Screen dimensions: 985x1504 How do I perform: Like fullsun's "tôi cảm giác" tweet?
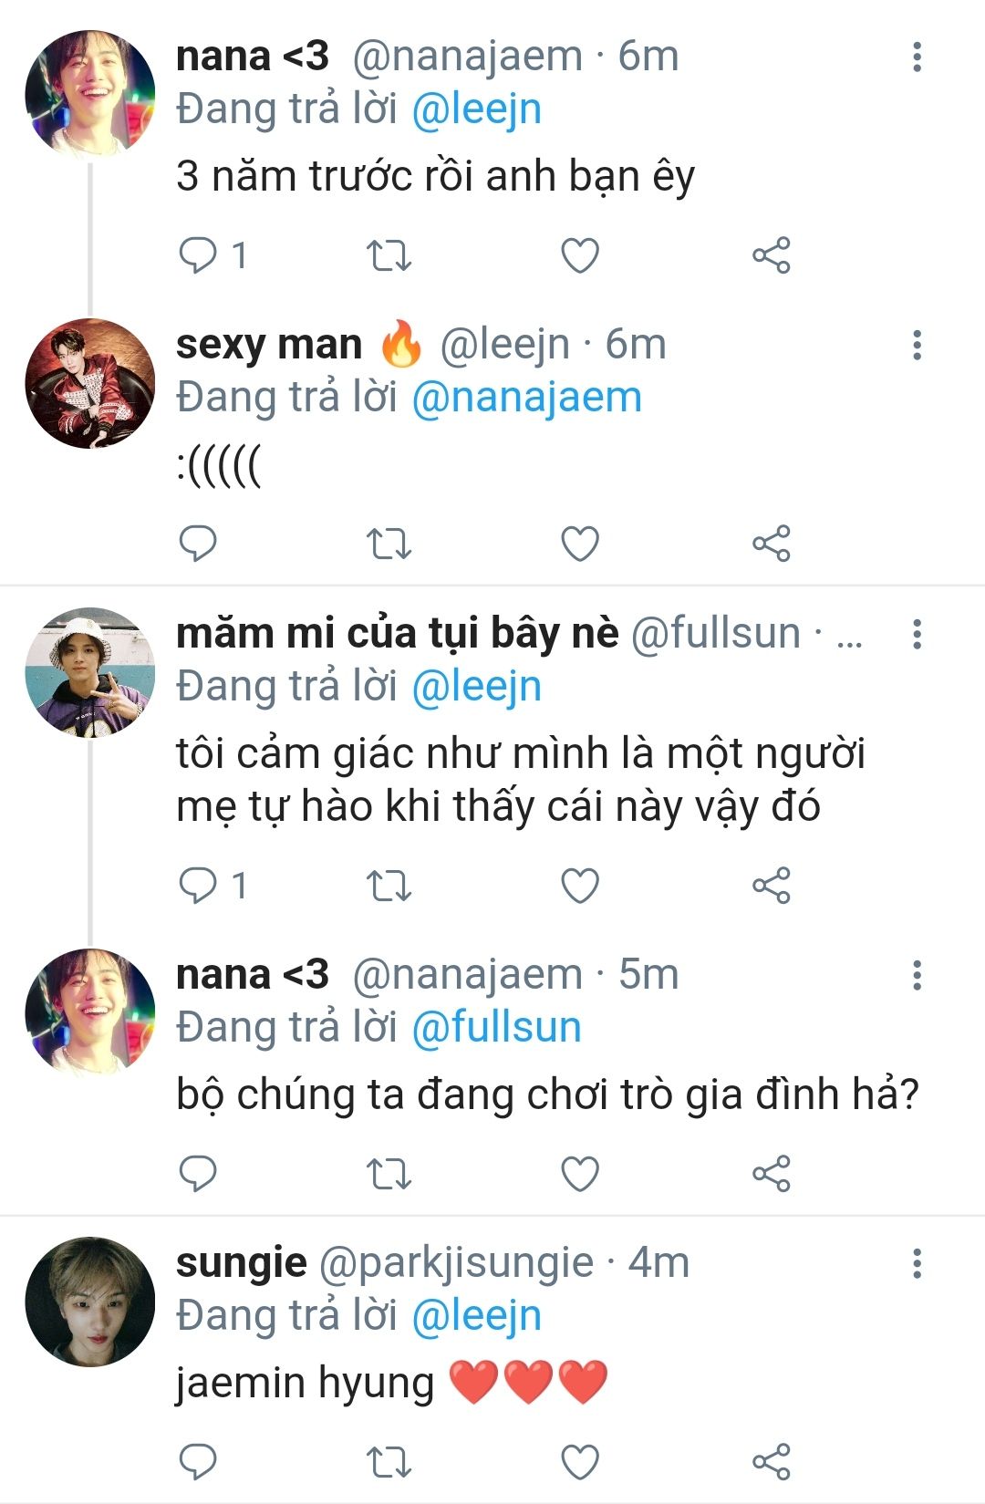(x=580, y=886)
